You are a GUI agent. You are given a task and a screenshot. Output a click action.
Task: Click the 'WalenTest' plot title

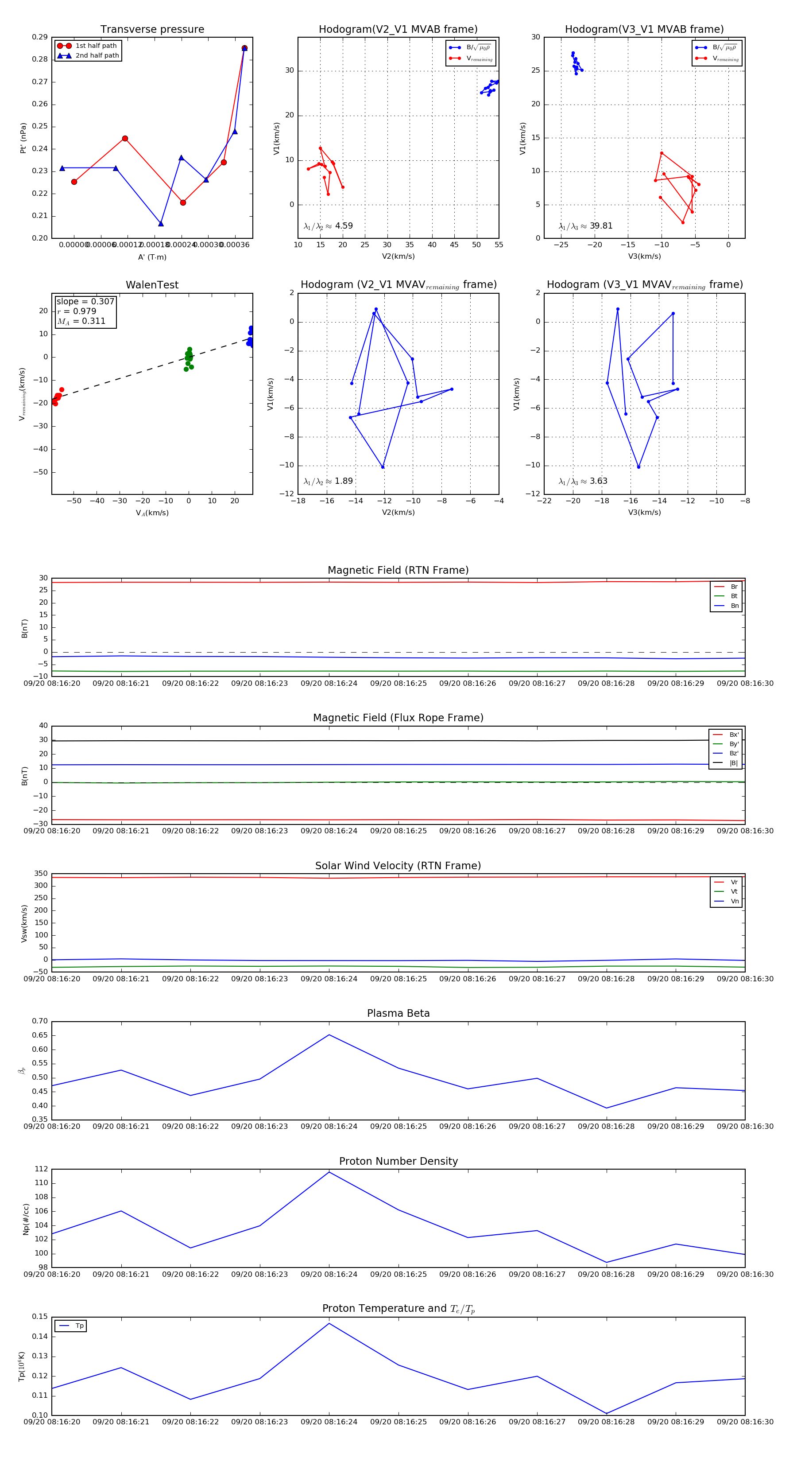pyautogui.click(x=152, y=285)
